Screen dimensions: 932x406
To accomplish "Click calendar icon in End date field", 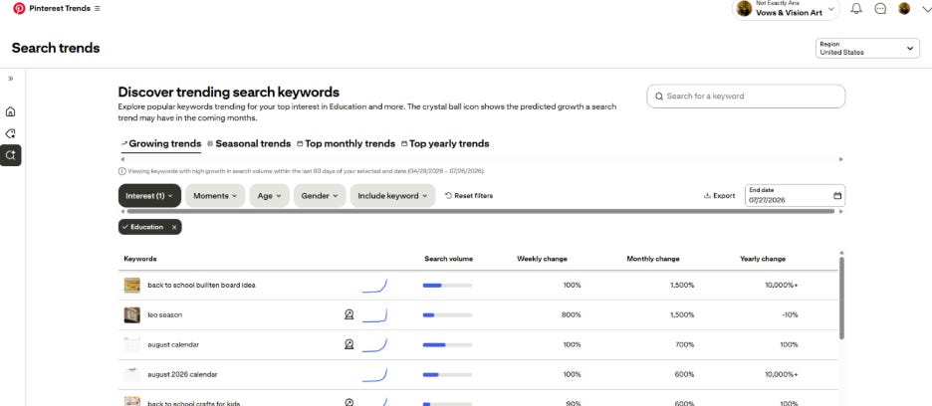I will click(836, 196).
